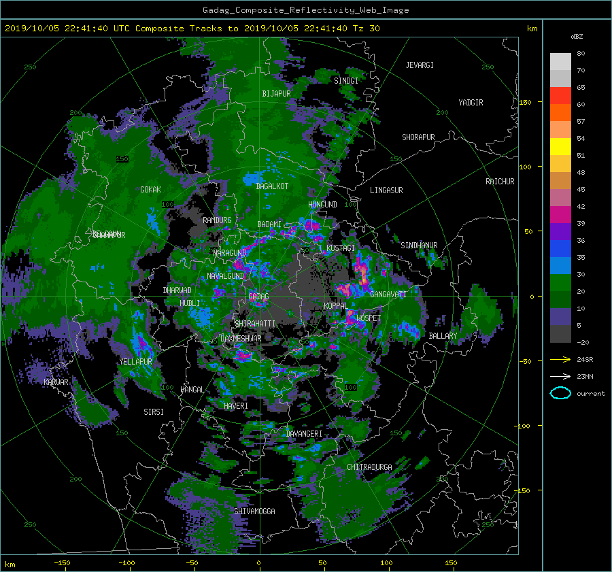Select the violet swatch between 10 and 5 dBZ
This screenshot has width=612, height=572.
(x=560, y=317)
